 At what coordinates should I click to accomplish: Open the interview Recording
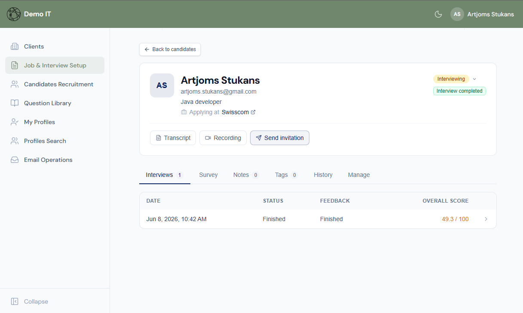point(223,138)
